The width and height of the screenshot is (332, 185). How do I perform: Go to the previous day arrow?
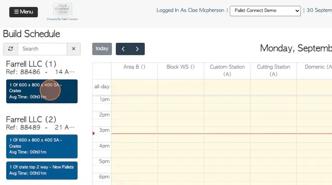click(123, 49)
